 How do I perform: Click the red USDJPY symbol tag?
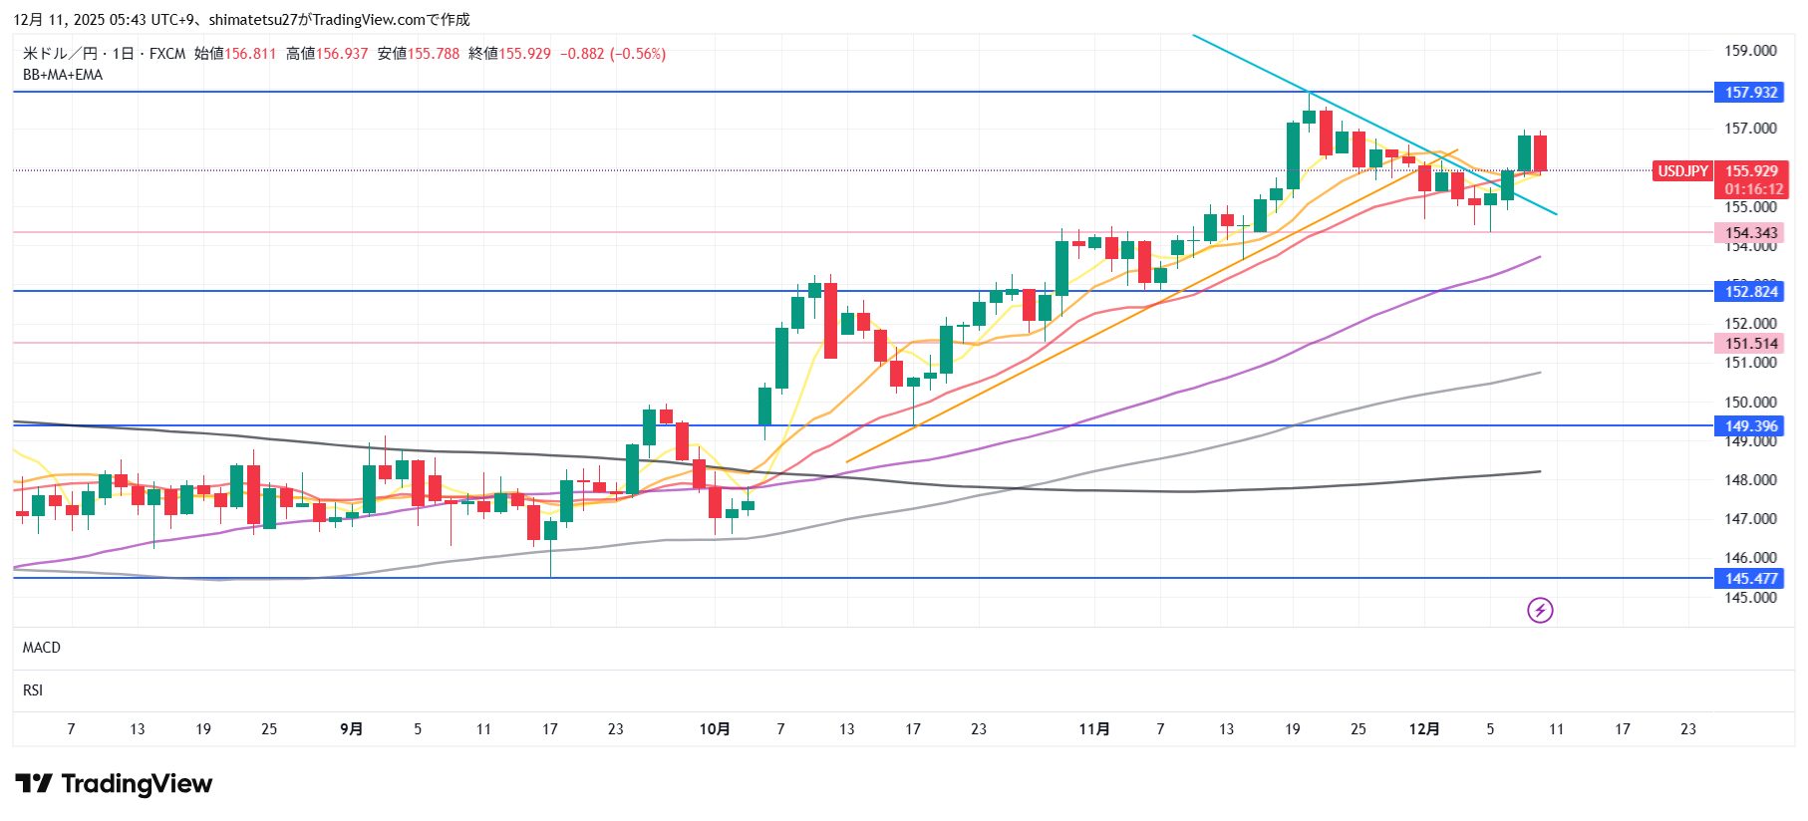[1682, 171]
